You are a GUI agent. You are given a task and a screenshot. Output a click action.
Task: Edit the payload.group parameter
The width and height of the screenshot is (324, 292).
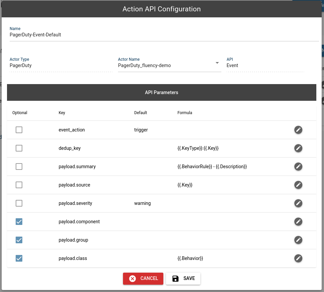pyautogui.click(x=298, y=240)
